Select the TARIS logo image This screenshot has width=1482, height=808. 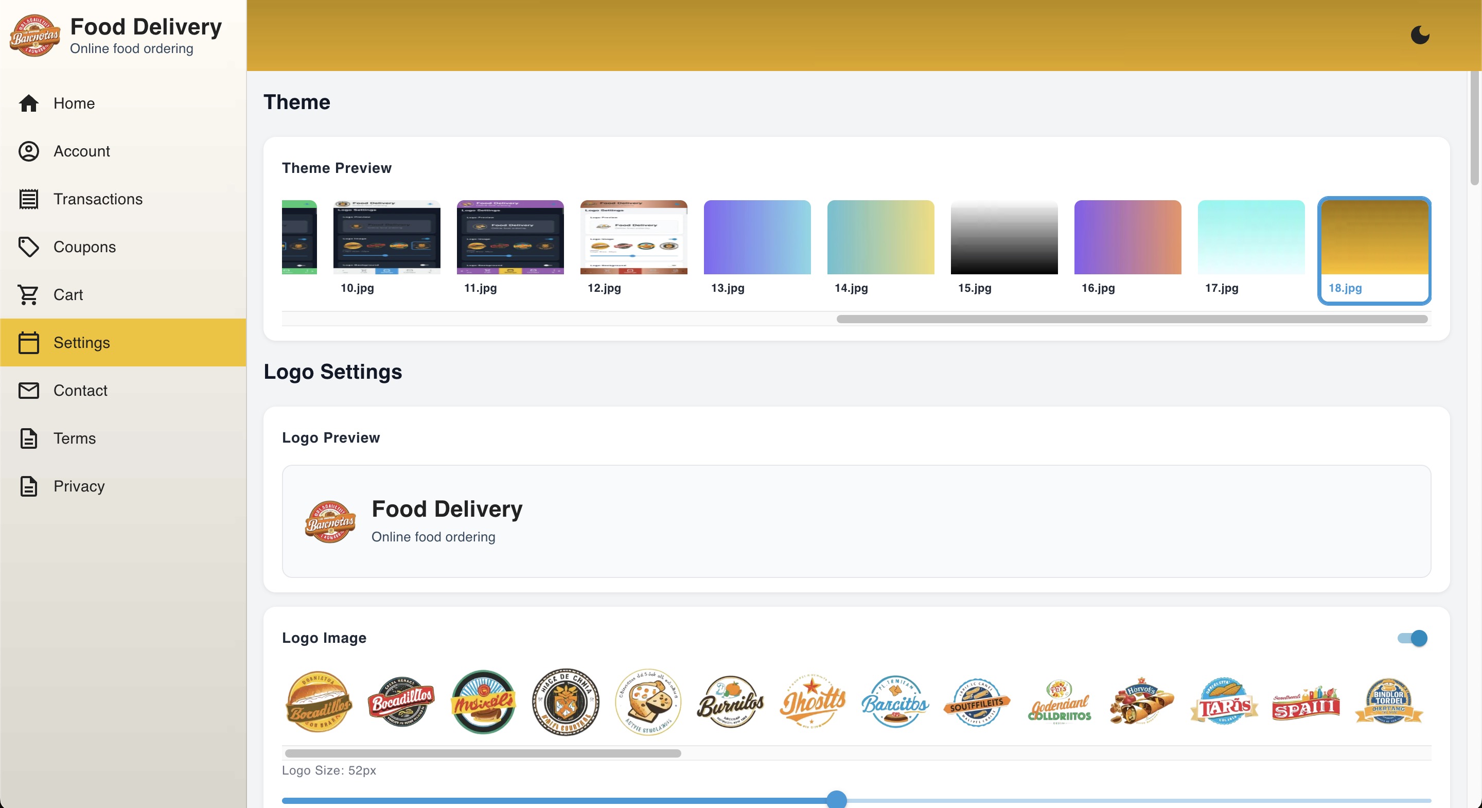point(1224,701)
